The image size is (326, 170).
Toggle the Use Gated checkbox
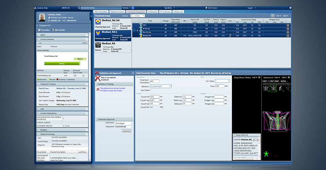(x=151, y=90)
